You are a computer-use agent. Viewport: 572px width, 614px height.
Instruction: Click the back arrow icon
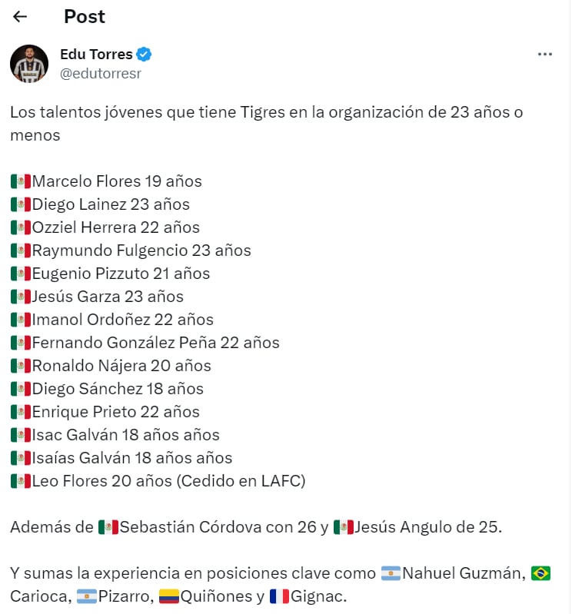pos(21,16)
